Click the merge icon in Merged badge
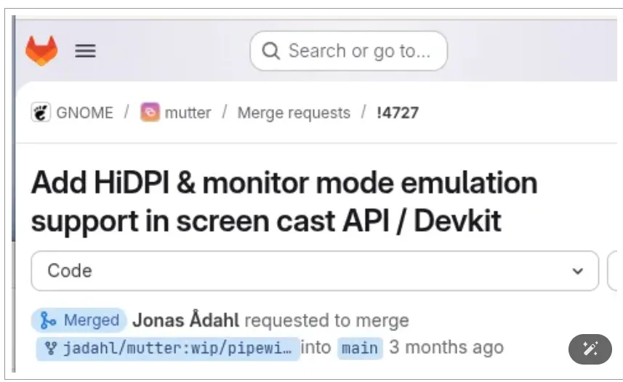The width and height of the screenshot is (623, 382). pyautogui.click(x=49, y=320)
